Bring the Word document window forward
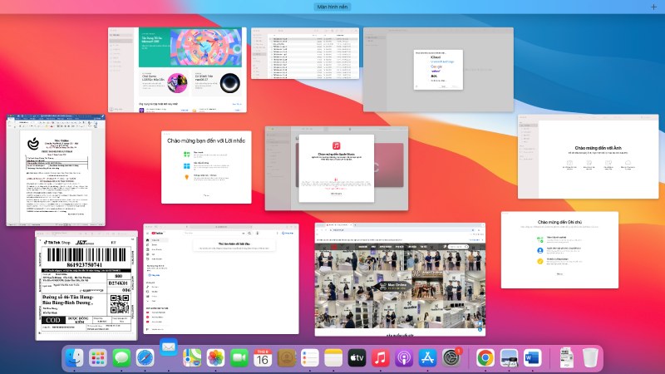This screenshot has height=374, width=665. pos(56,170)
